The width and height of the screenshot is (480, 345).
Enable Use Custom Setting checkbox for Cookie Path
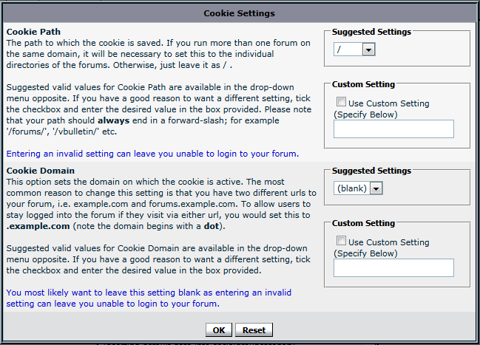[341, 101]
